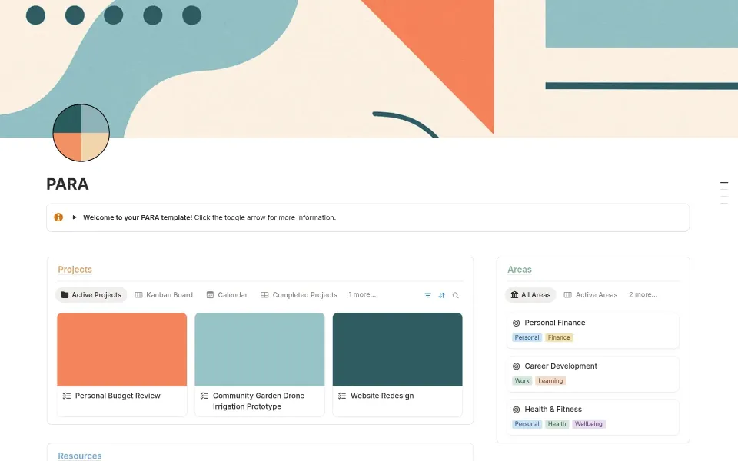Open light teal Community Garden cover
The width and height of the screenshot is (738, 461).
(x=260, y=350)
